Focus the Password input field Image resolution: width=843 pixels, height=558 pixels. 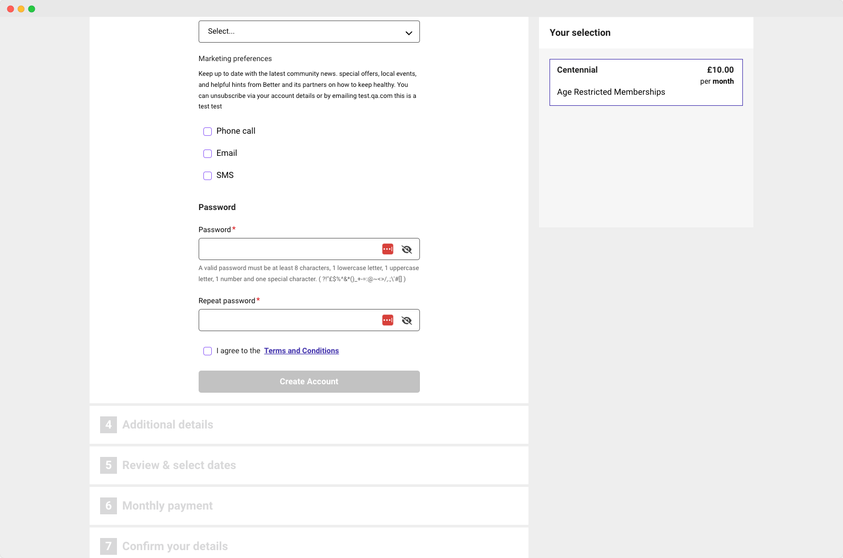(309, 249)
